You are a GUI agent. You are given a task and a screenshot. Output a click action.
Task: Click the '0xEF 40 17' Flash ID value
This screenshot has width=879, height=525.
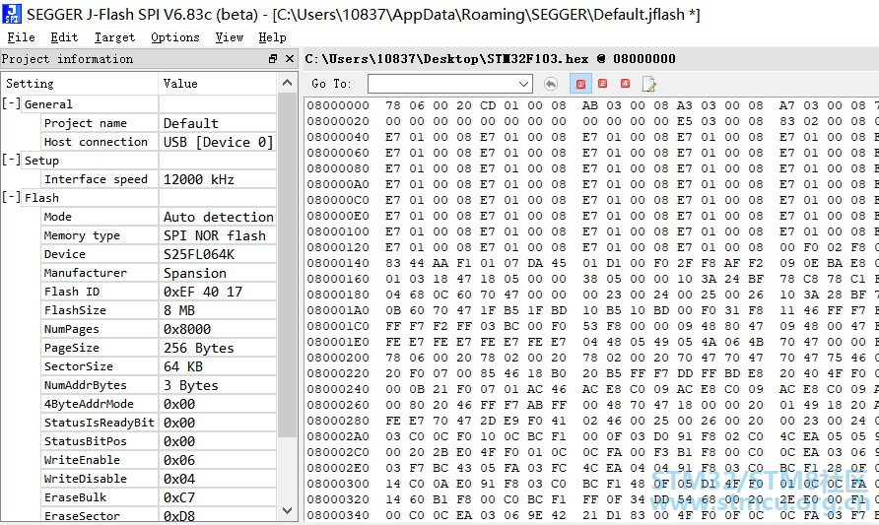tap(202, 292)
